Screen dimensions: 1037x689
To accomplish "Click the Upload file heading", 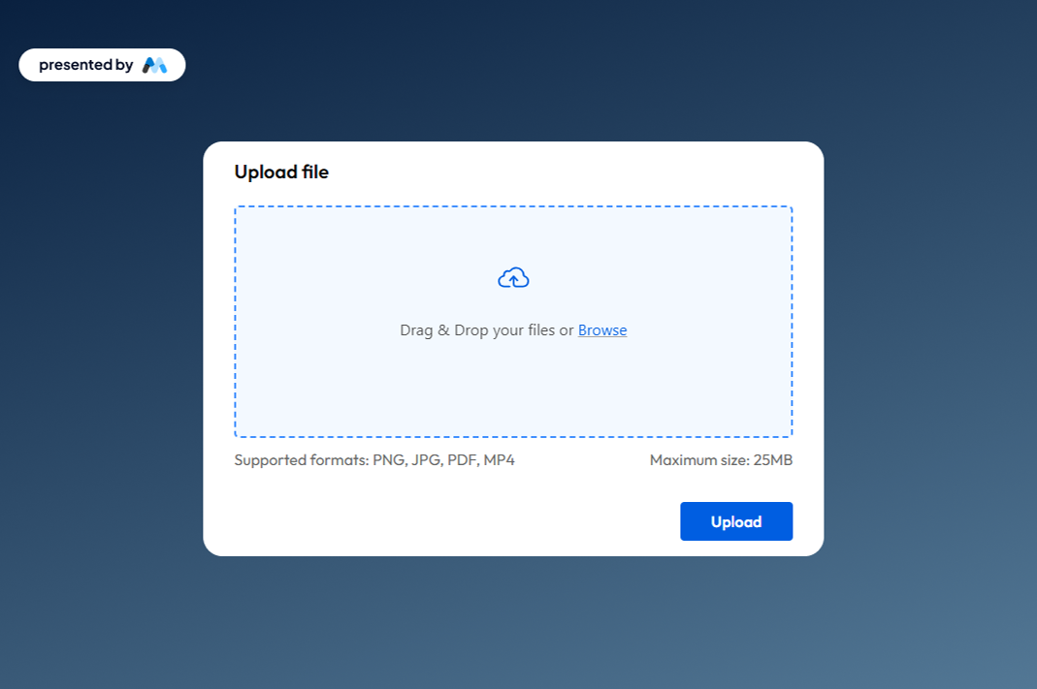I will pyautogui.click(x=281, y=172).
